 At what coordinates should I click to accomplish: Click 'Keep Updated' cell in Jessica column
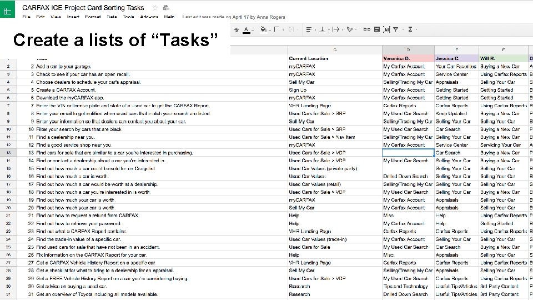(456, 113)
